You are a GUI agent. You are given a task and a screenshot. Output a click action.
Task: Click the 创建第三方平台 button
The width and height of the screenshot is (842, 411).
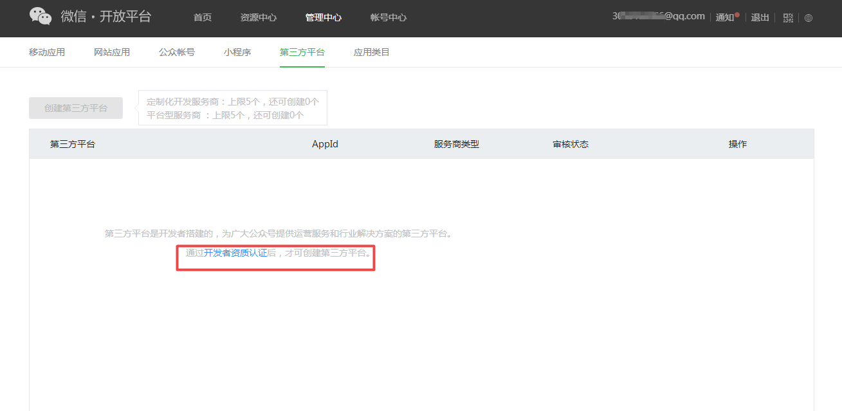[76, 108]
